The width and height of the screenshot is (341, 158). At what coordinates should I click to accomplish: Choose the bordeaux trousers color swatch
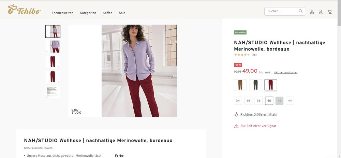pyautogui.click(x=271, y=85)
